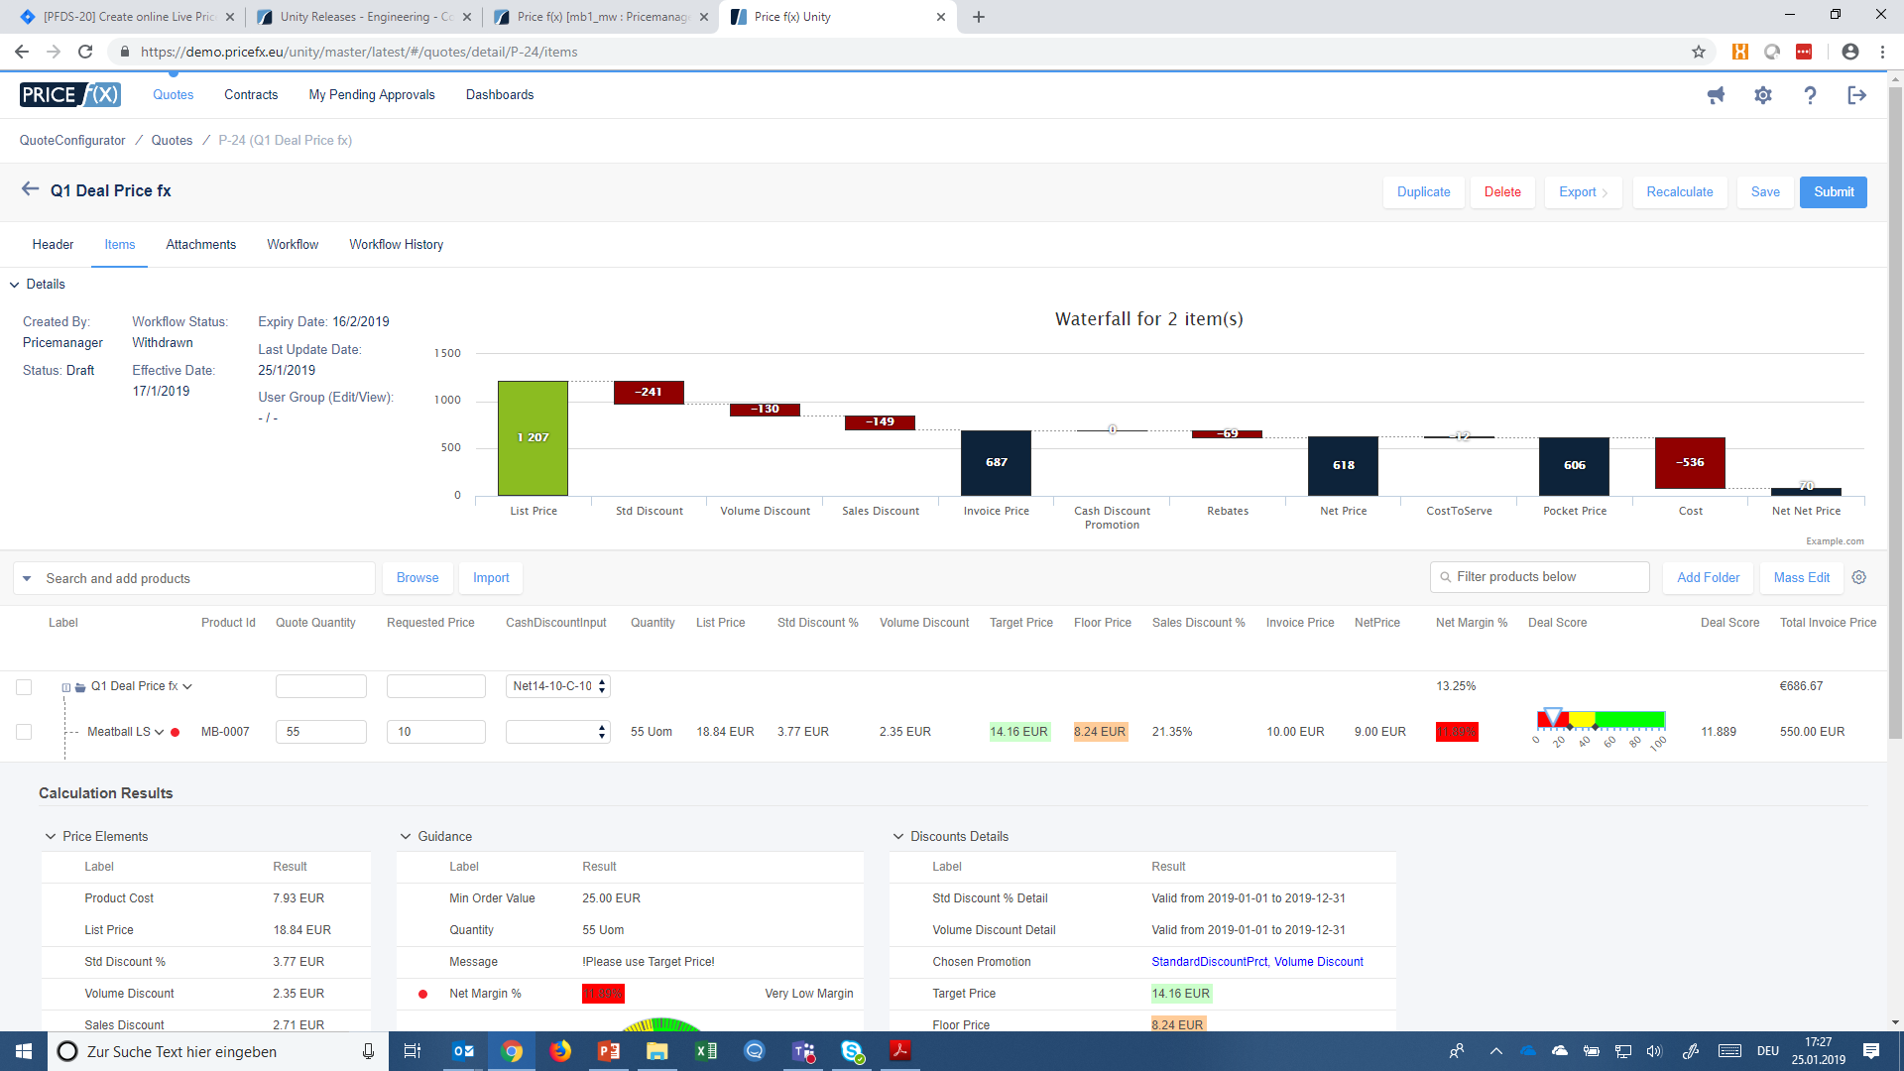
Task: Collapse the Details section
Action: [x=14, y=284]
